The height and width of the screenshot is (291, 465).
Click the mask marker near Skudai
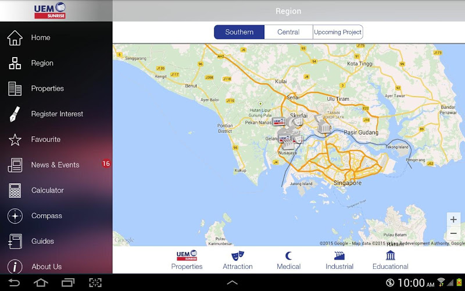tap(297, 122)
